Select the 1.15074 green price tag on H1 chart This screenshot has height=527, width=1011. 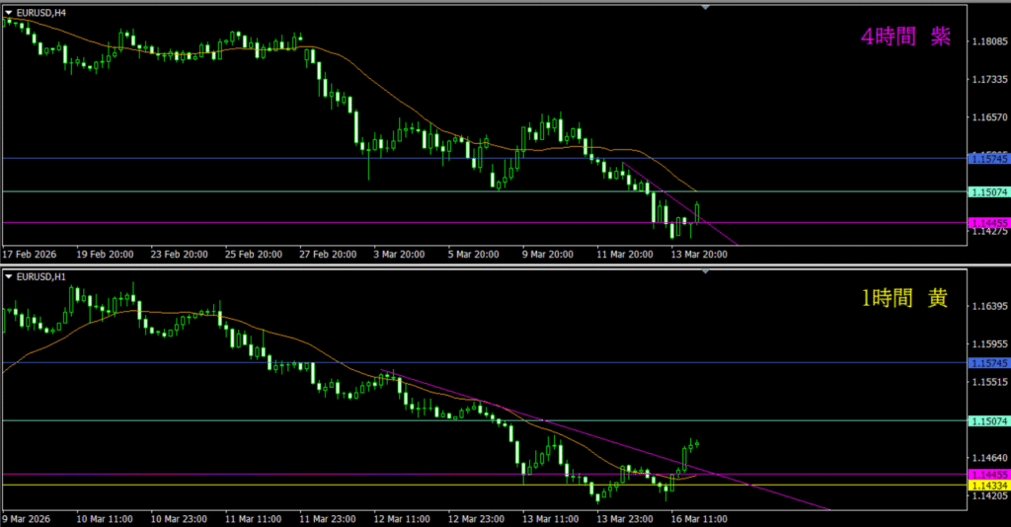(x=988, y=421)
